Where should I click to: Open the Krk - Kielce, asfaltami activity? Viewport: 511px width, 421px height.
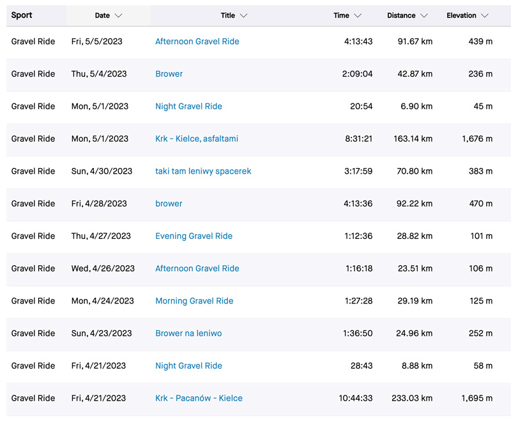click(197, 139)
